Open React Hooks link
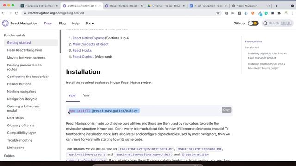Image resolution: width=296 pixels, height=166 pixels. point(82,50)
